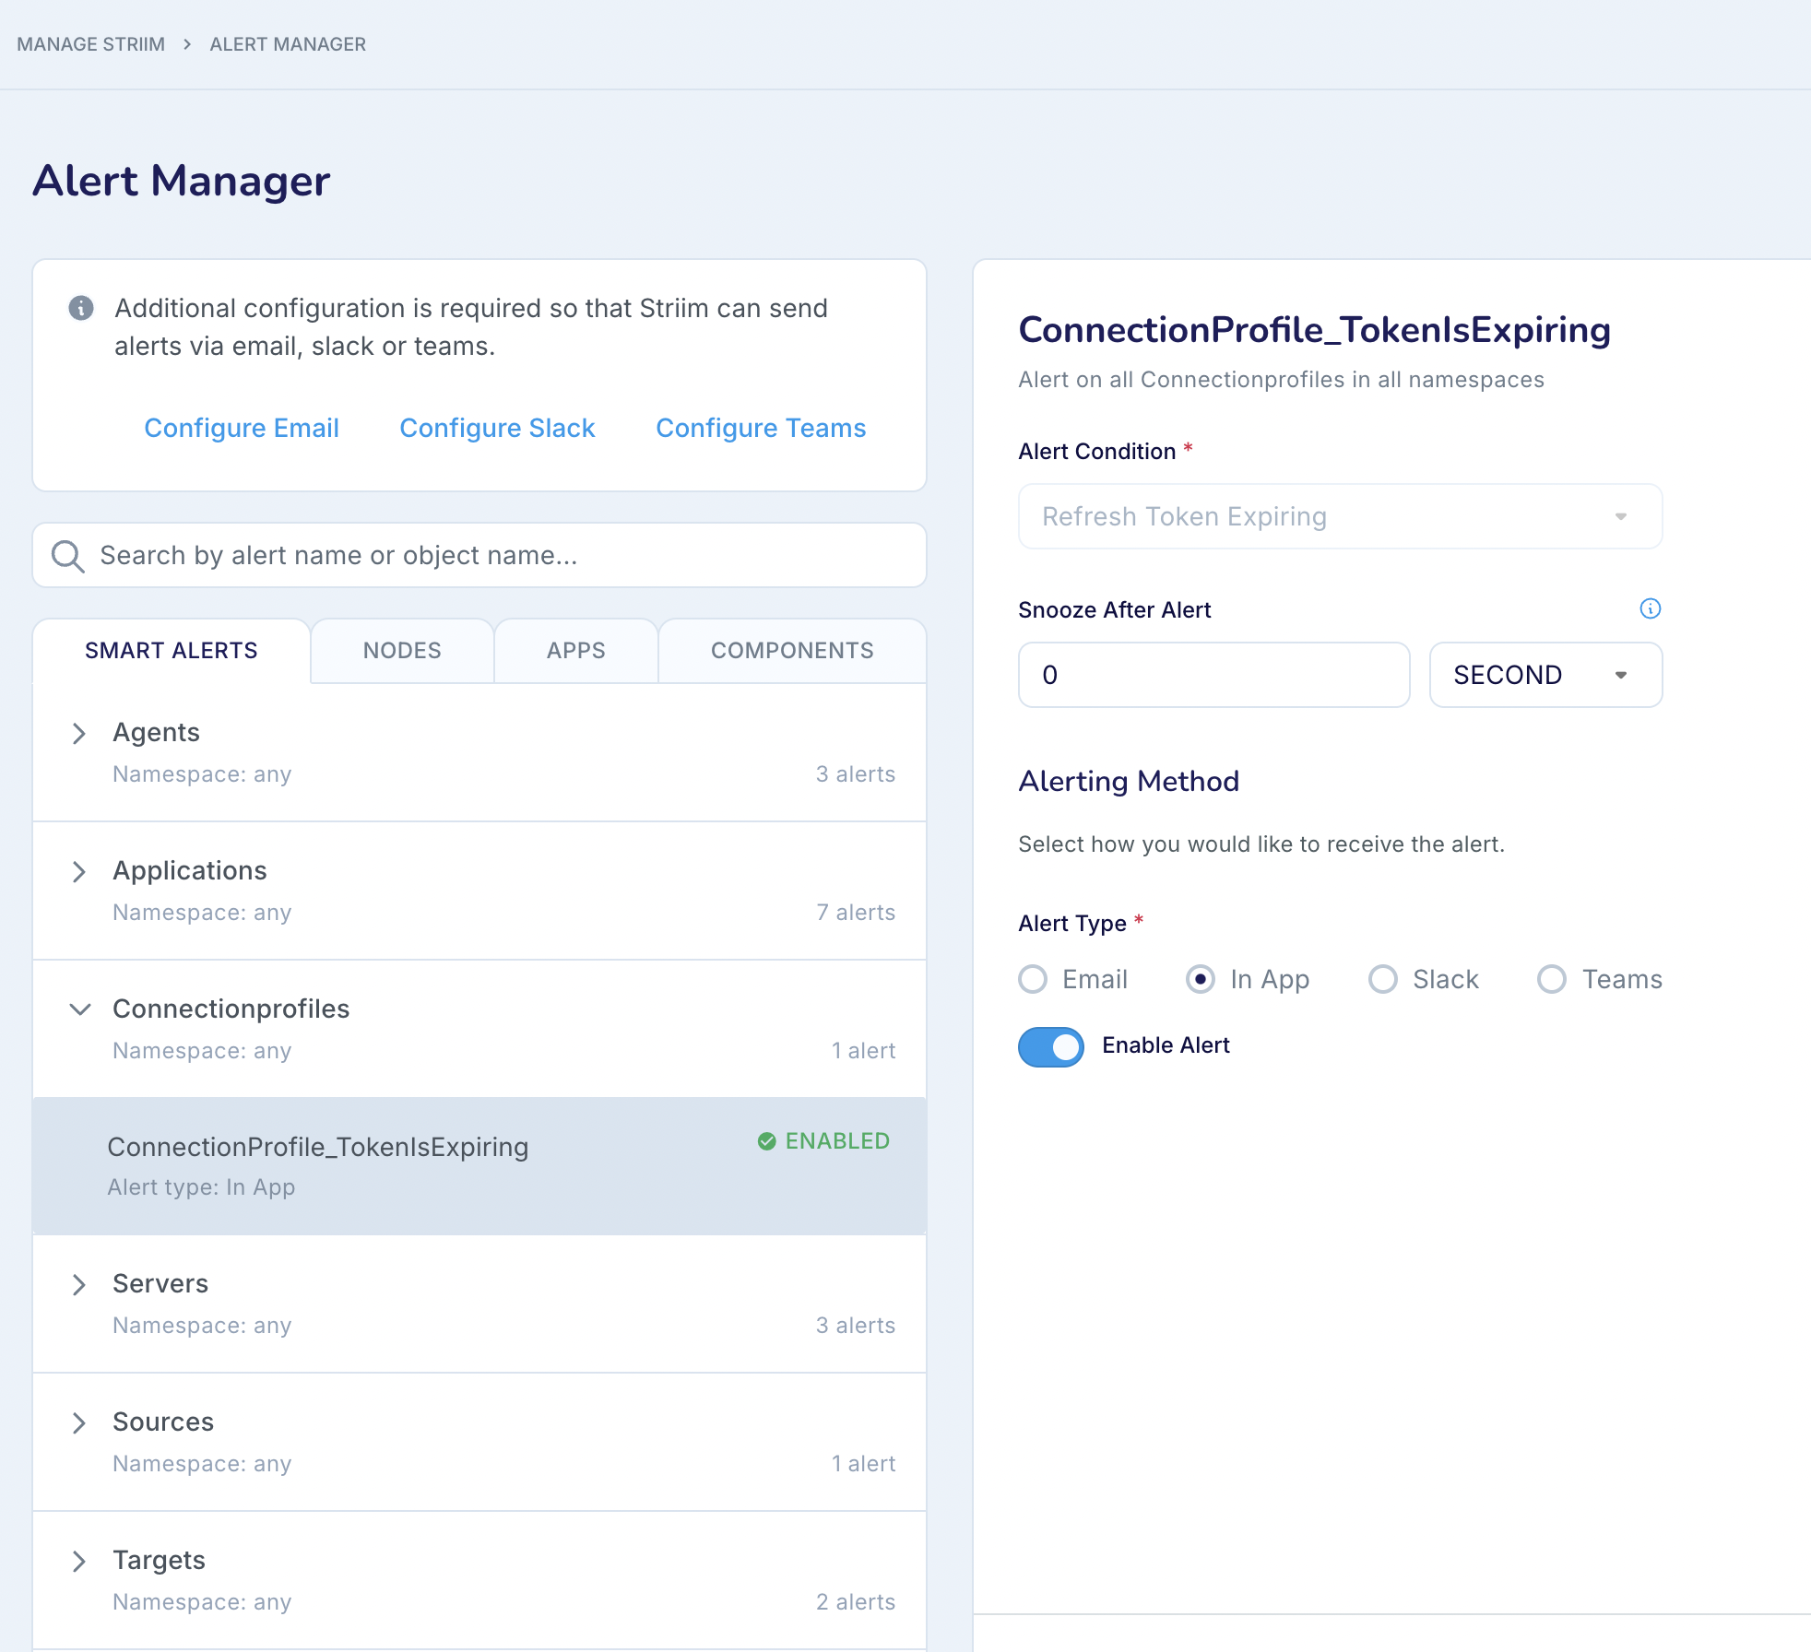Click the info icon beside Snooze After Alert
Screen dimensions: 1811x1652
coord(1650,608)
